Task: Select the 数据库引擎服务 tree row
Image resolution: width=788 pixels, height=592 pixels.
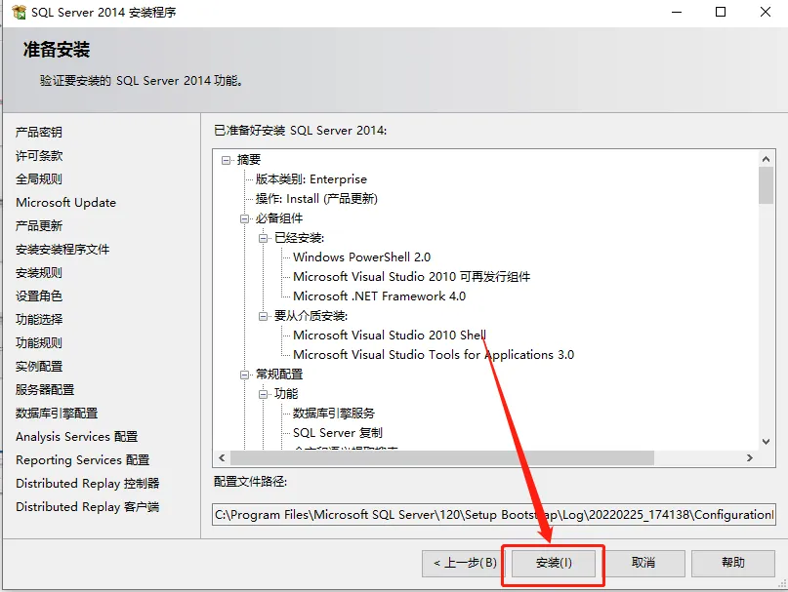Action: pyautogui.click(x=334, y=414)
